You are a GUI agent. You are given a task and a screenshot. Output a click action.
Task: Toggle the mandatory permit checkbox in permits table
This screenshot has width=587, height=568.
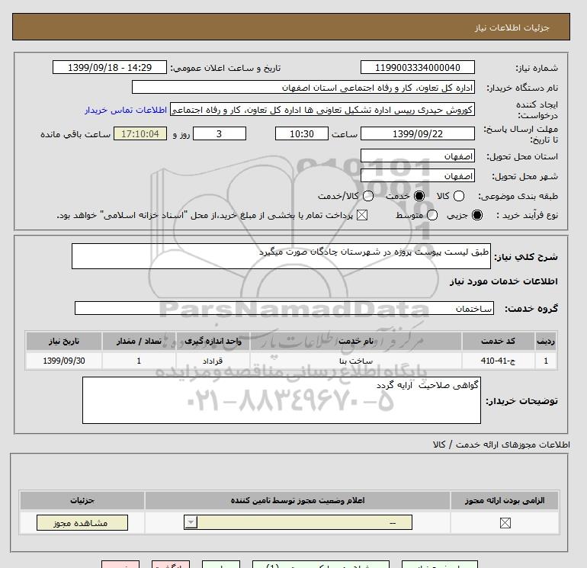click(505, 523)
